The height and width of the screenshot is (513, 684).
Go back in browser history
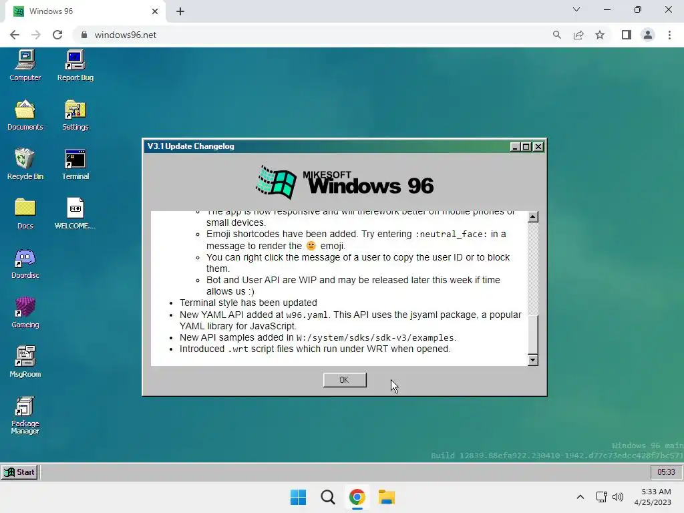coord(15,35)
